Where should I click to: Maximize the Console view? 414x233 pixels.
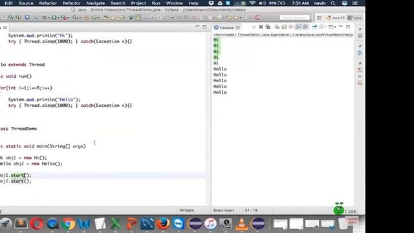(x=348, y=27)
